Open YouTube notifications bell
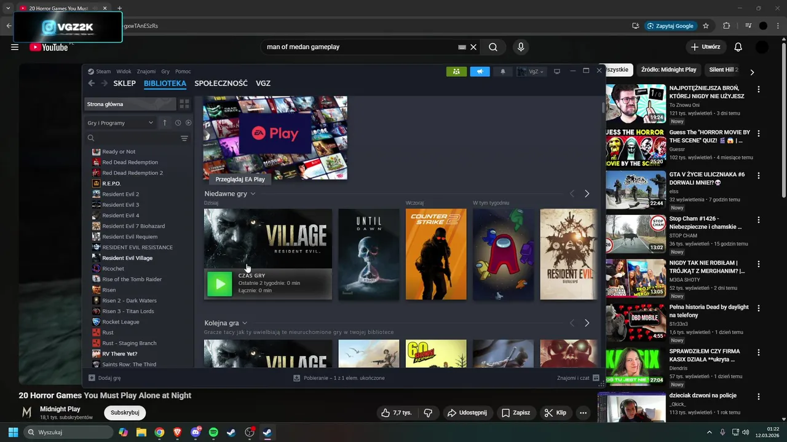Viewport: 787px width, 442px height. pos(738,47)
